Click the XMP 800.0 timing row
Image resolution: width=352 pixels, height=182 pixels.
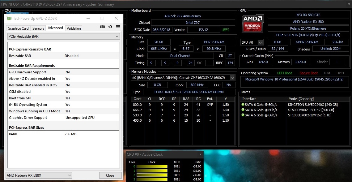(183, 105)
